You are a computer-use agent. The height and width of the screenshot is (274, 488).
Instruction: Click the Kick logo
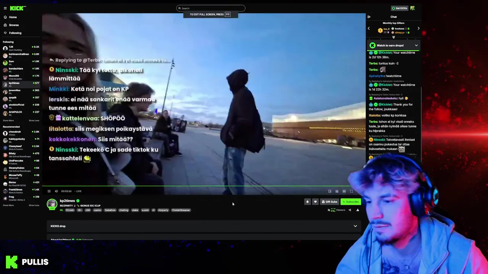pyautogui.click(x=18, y=8)
